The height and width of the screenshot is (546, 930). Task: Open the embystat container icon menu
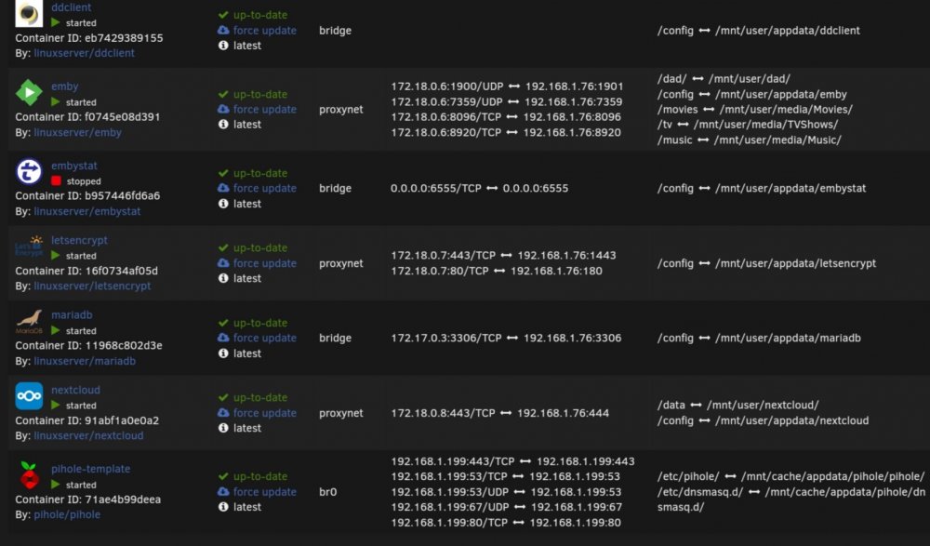point(29,172)
